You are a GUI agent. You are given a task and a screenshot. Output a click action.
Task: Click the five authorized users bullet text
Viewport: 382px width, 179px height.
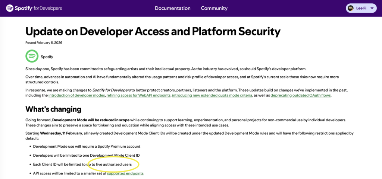tap(82, 164)
